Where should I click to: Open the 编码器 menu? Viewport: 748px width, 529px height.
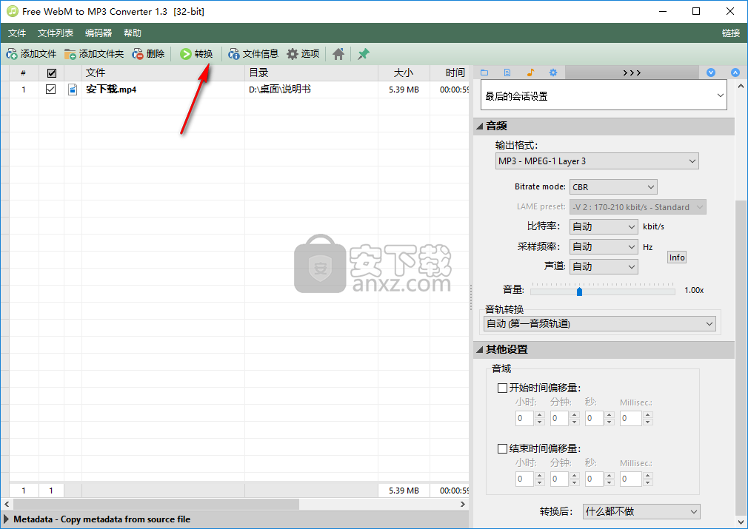pyautogui.click(x=98, y=33)
